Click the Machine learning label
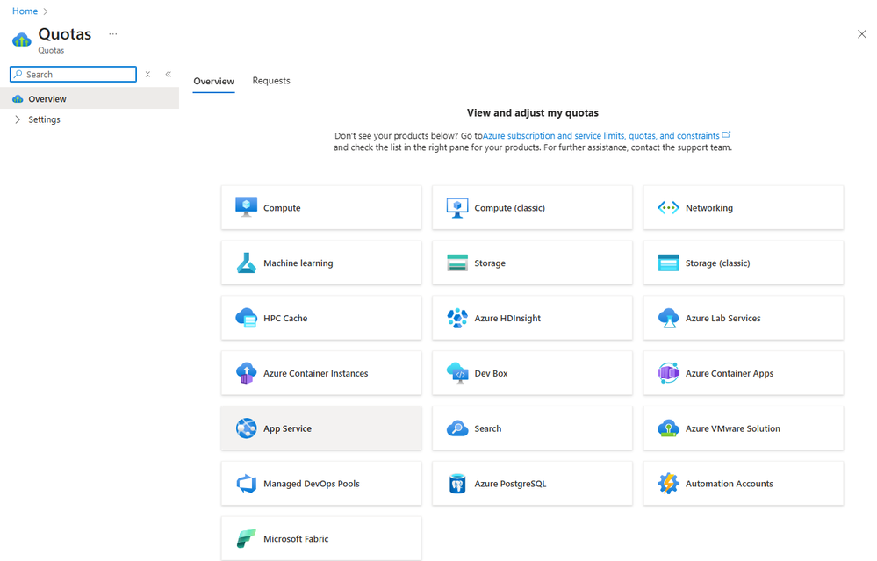Image resolution: width=877 pixels, height=561 pixels. tap(298, 263)
